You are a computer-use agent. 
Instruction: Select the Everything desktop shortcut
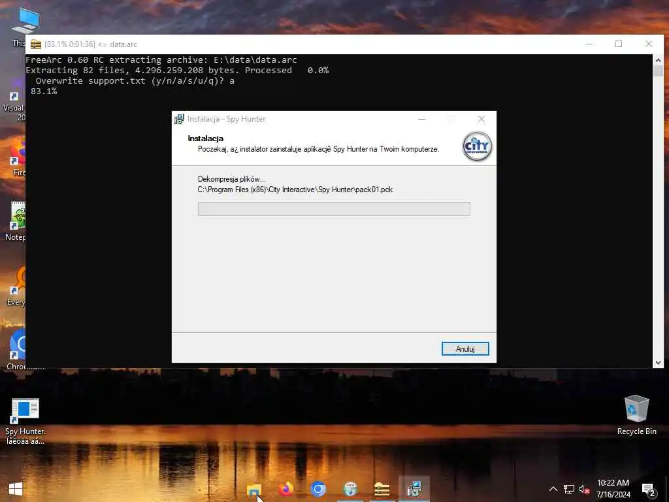tap(16, 286)
